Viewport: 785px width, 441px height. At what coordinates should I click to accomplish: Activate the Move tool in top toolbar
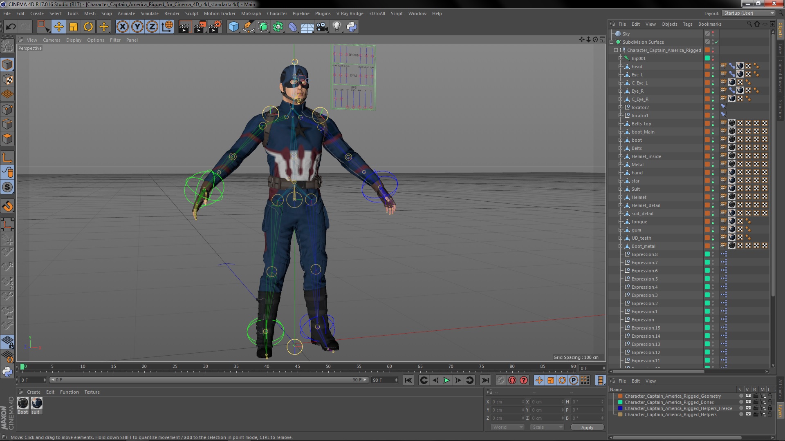[x=58, y=27]
